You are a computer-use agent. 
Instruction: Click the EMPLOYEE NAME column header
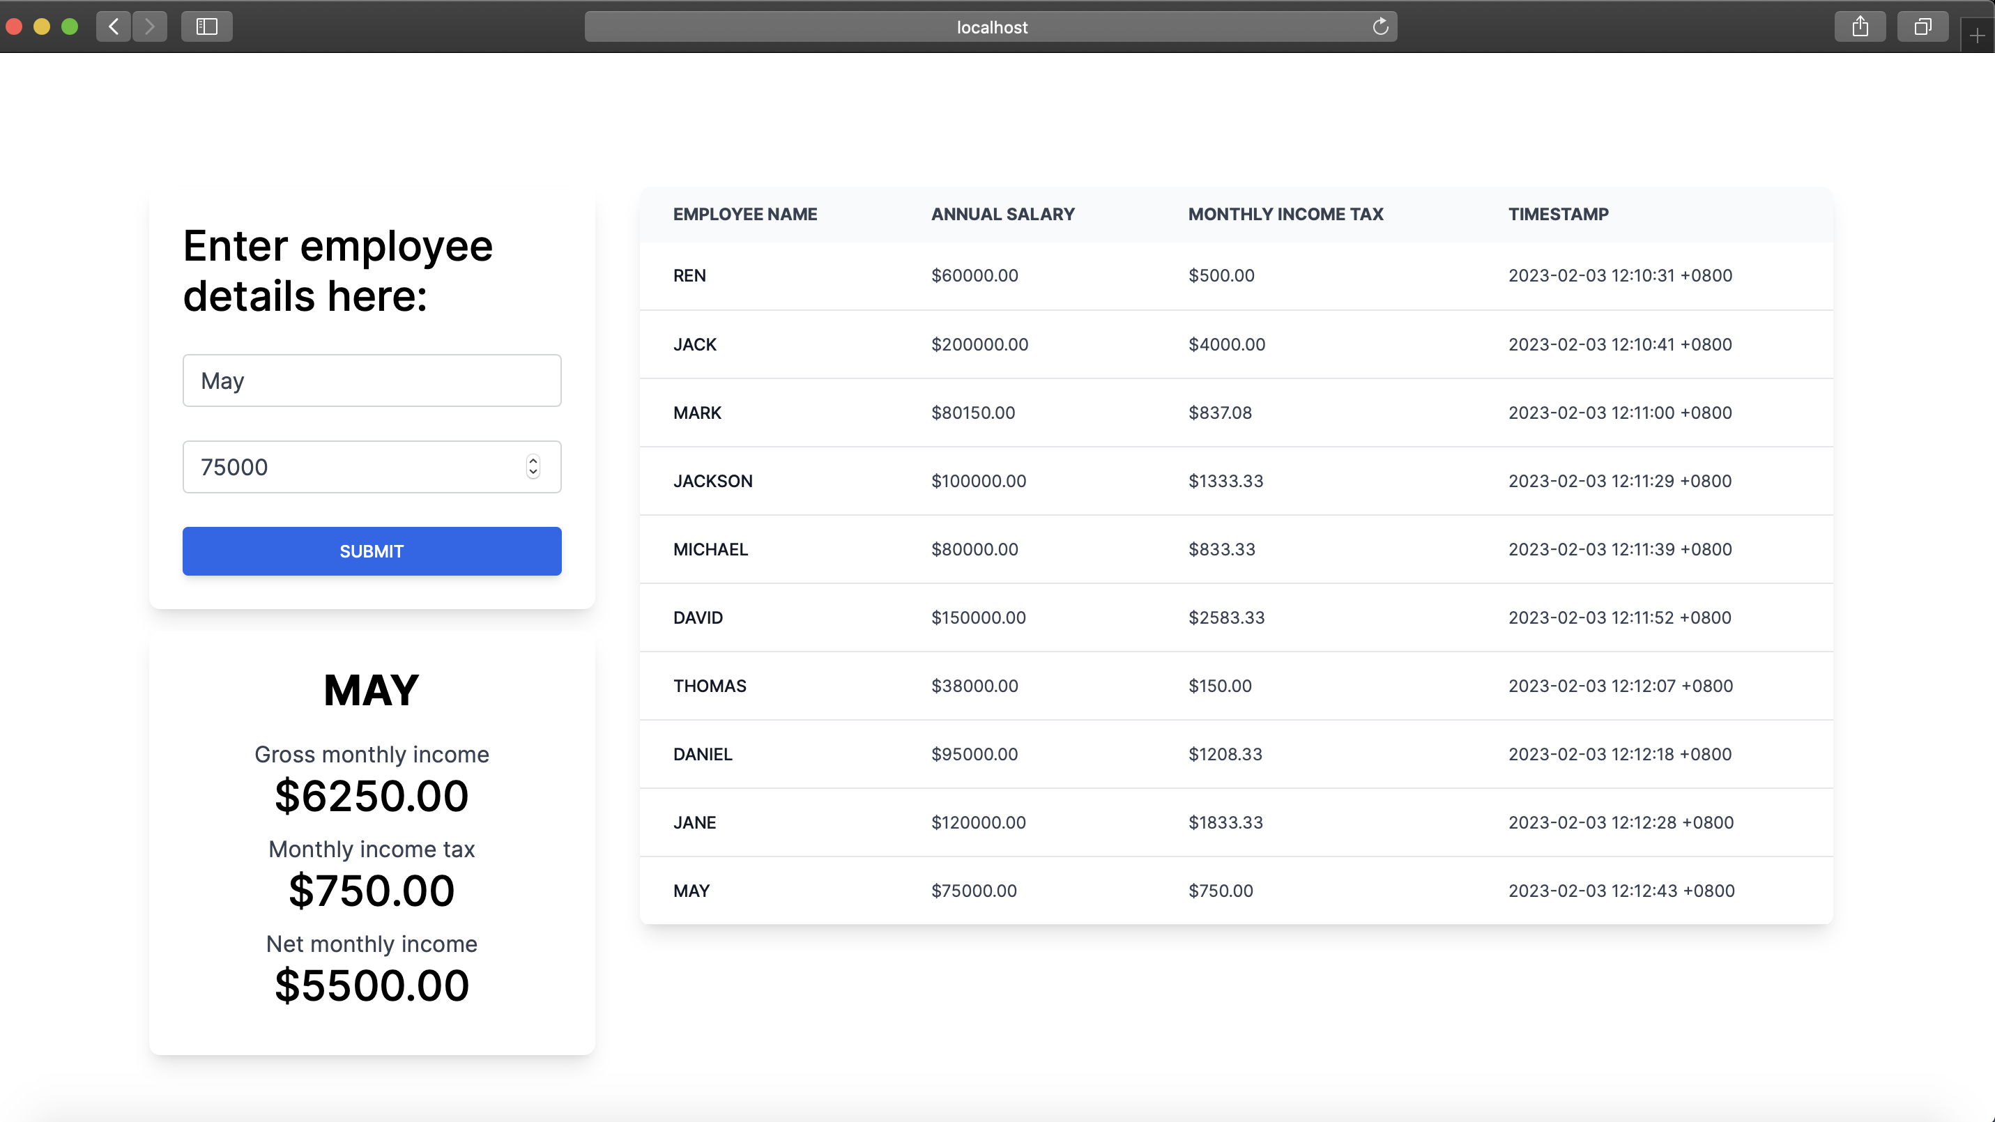click(x=745, y=214)
